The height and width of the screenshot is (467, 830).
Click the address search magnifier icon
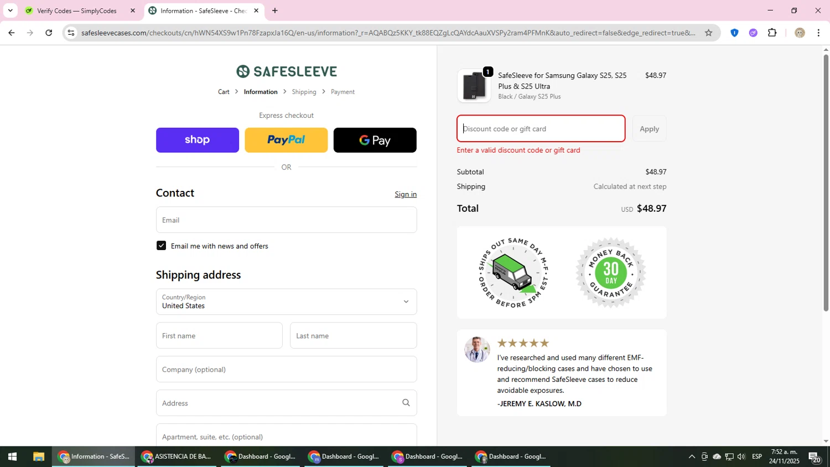tap(406, 403)
